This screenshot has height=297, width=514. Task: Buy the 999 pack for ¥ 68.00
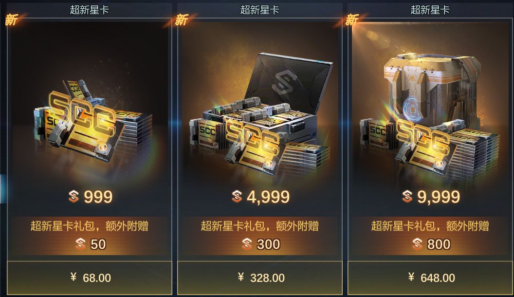point(90,278)
